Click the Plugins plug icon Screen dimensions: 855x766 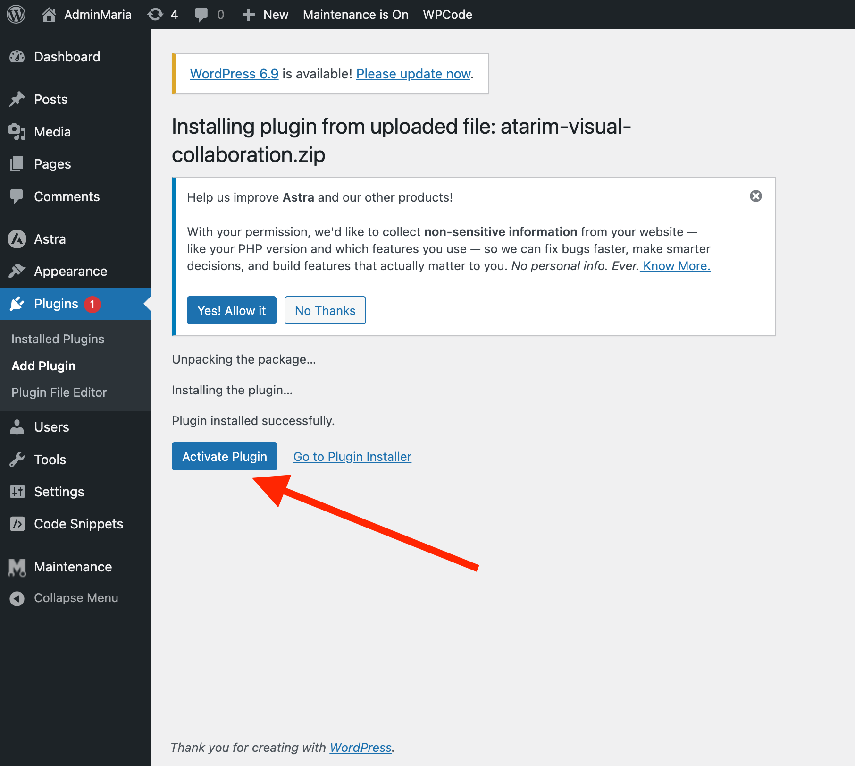pos(17,304)
